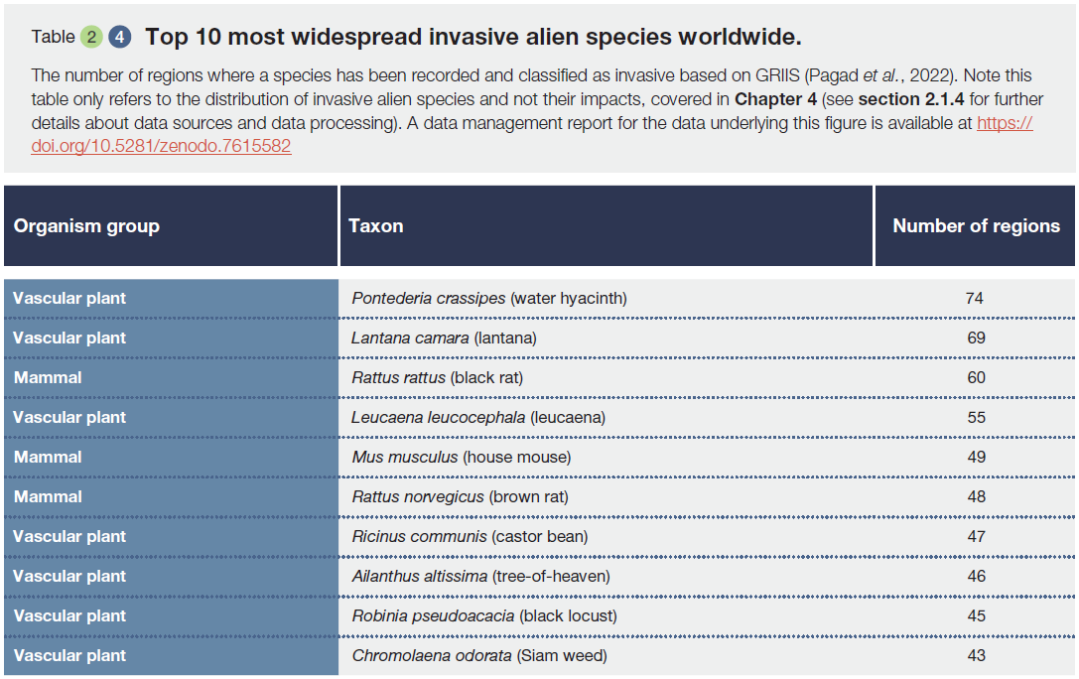Click the green chapter 2 badge
Viewport: 1079px width, 679px height.
pos(91,37)
